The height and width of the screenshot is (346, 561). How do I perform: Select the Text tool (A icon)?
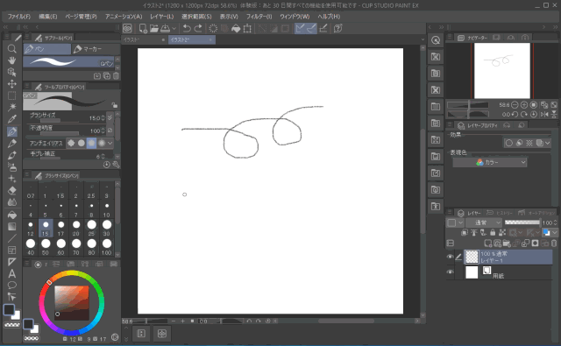11,273
